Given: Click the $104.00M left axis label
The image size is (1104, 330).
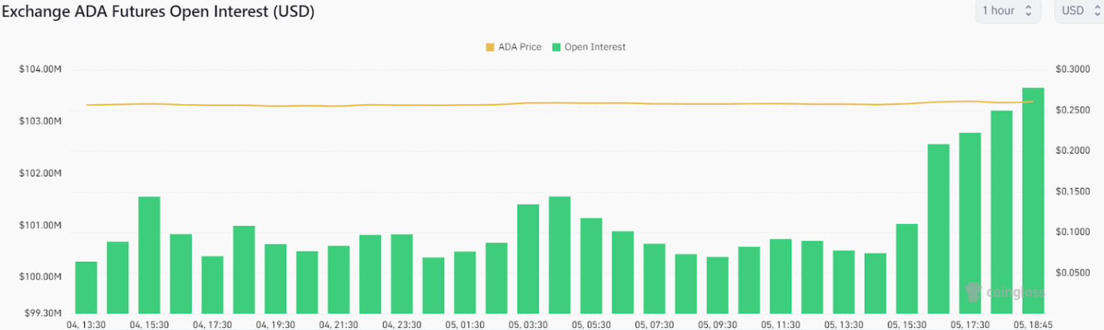Looking at the screenshot, I should tap(40, 70).
